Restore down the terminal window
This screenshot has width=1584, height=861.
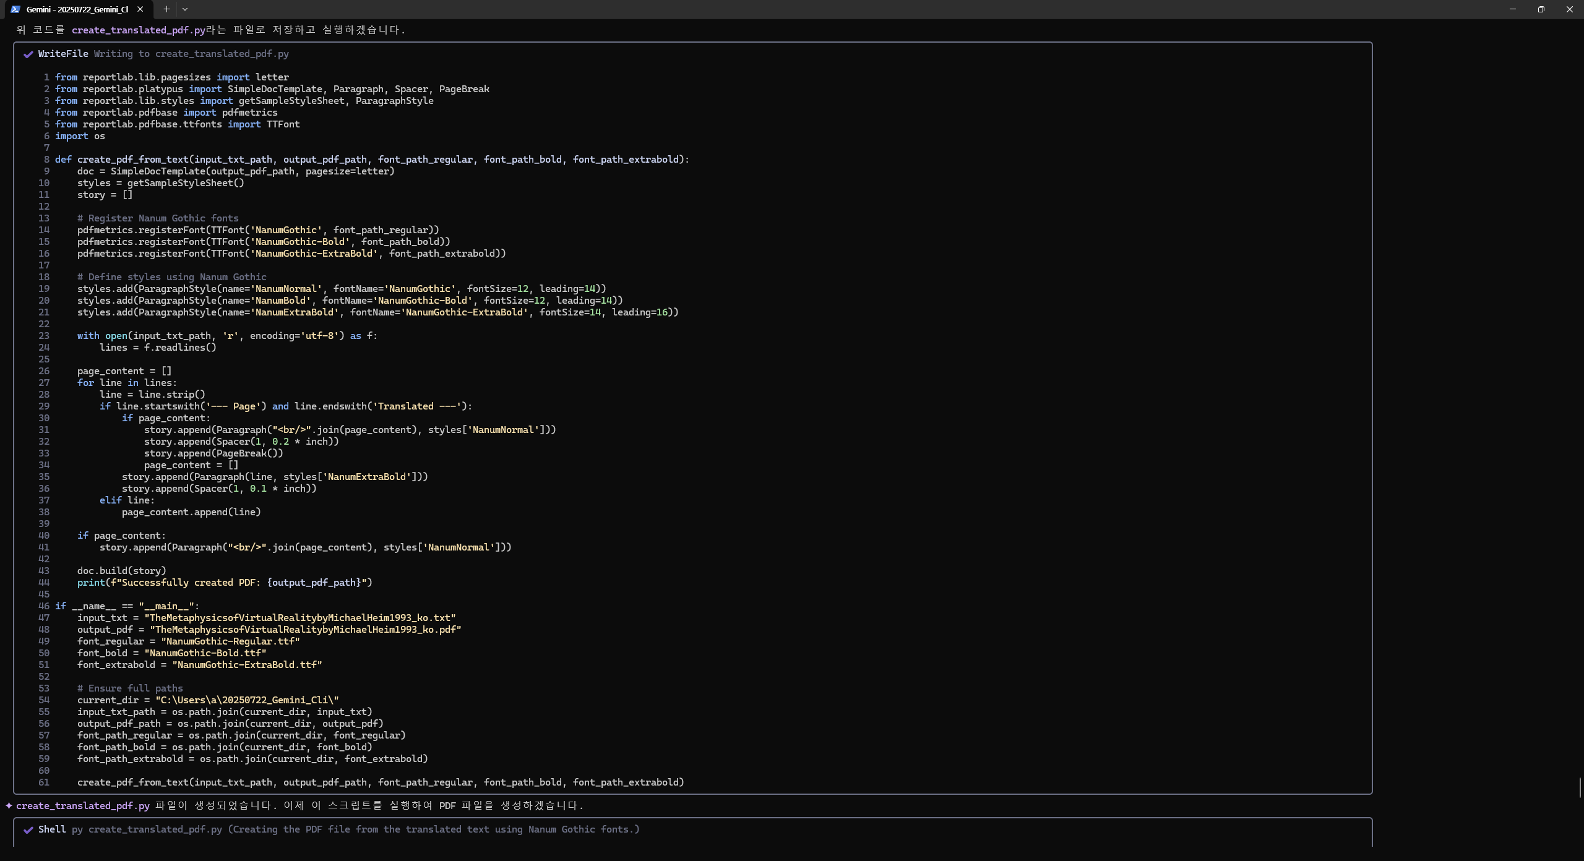click(x=1541, y=9)
